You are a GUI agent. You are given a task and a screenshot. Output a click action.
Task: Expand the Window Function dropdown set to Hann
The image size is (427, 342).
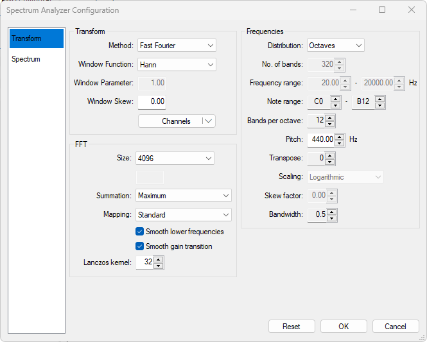point(177,65)
